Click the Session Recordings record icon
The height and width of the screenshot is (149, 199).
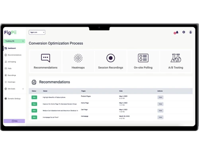pos(111,58)
